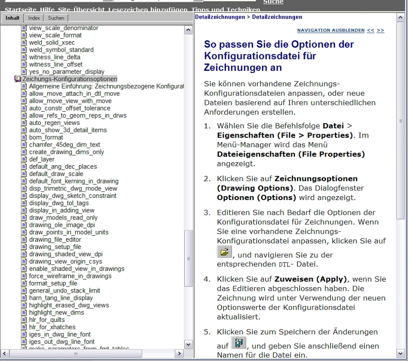The height and width of the screenshot is (361, 408).
Task: Click Detailzeichnungen breadcrumb link at start
Action: click(220, 17)
